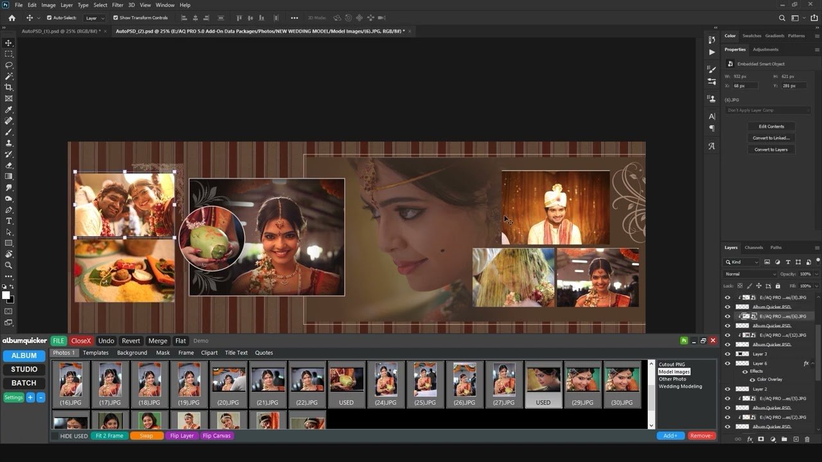Select the Zoom tool in toolbar
The height and width of the screenshot is (462, 822).
(9, 265)
